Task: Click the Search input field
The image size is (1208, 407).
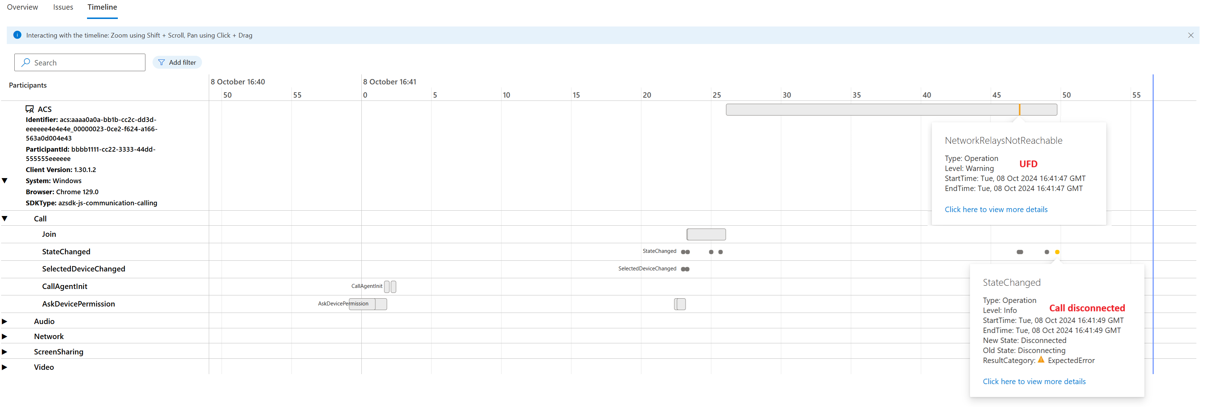Action: pos(80,62)
